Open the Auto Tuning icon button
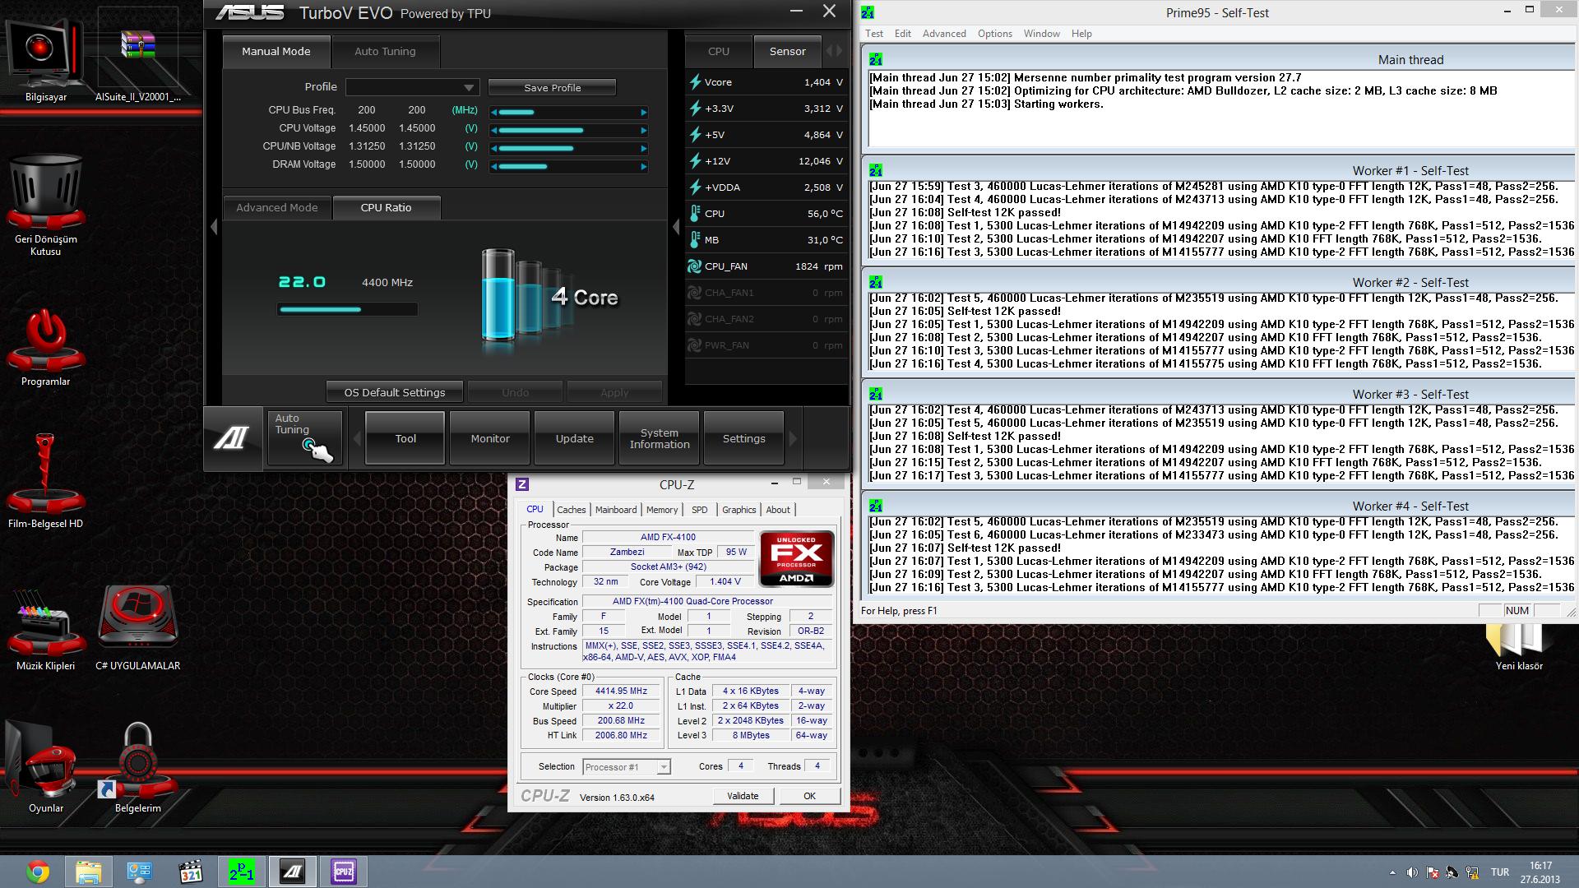Image resolution: width=1579 pixels, height=888 pixels. click(304, 439)
